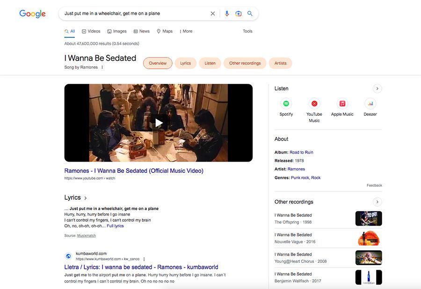
Task: Listen on Apple Music
Action: coord(342,104)
